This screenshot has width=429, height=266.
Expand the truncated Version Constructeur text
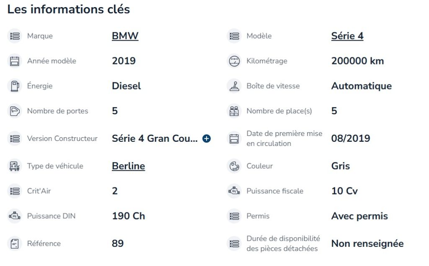(x=207, y=138)
